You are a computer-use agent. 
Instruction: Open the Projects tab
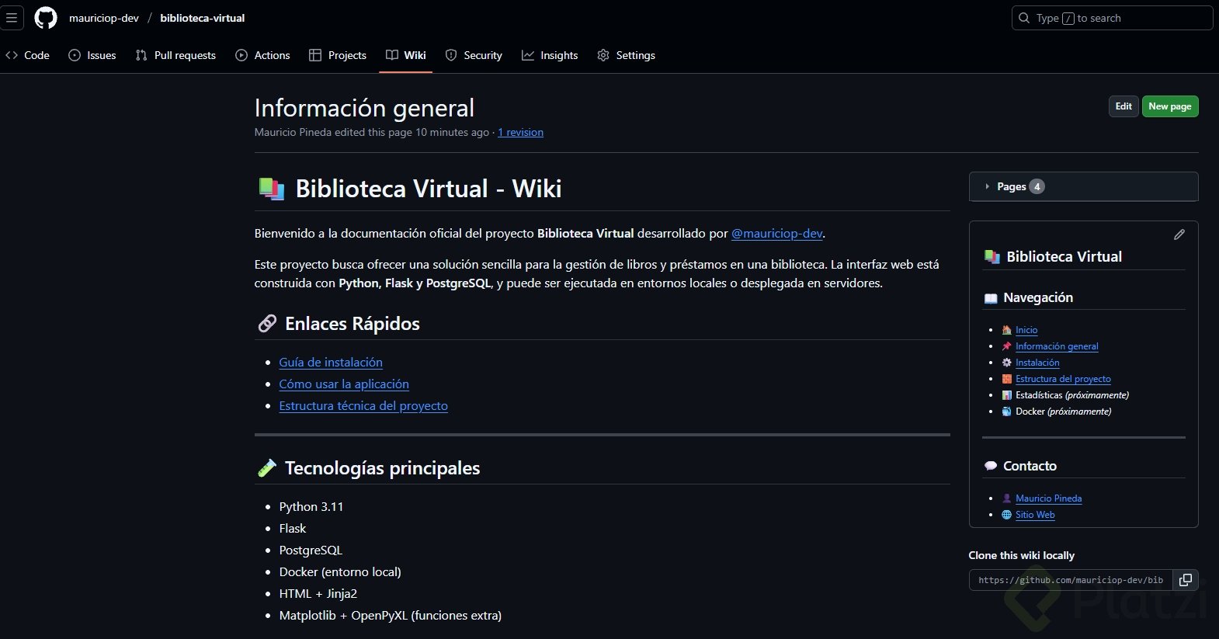tap(338, 55)
